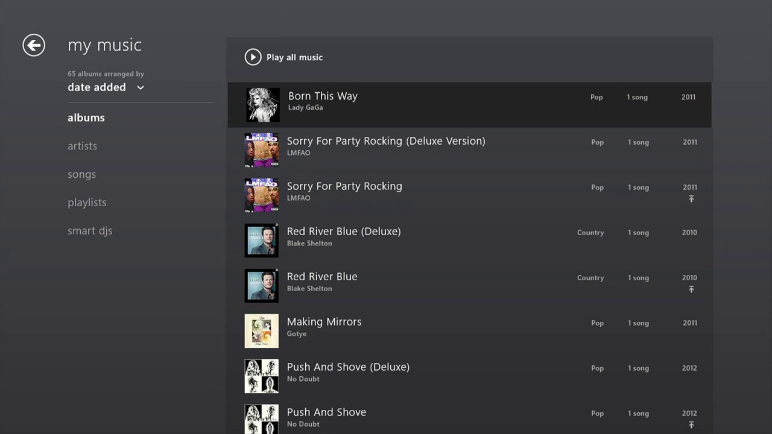Click the upload arrow icon on Sorry For Party Rocking
Screen dimensions: 772x434
click(691, 199)
